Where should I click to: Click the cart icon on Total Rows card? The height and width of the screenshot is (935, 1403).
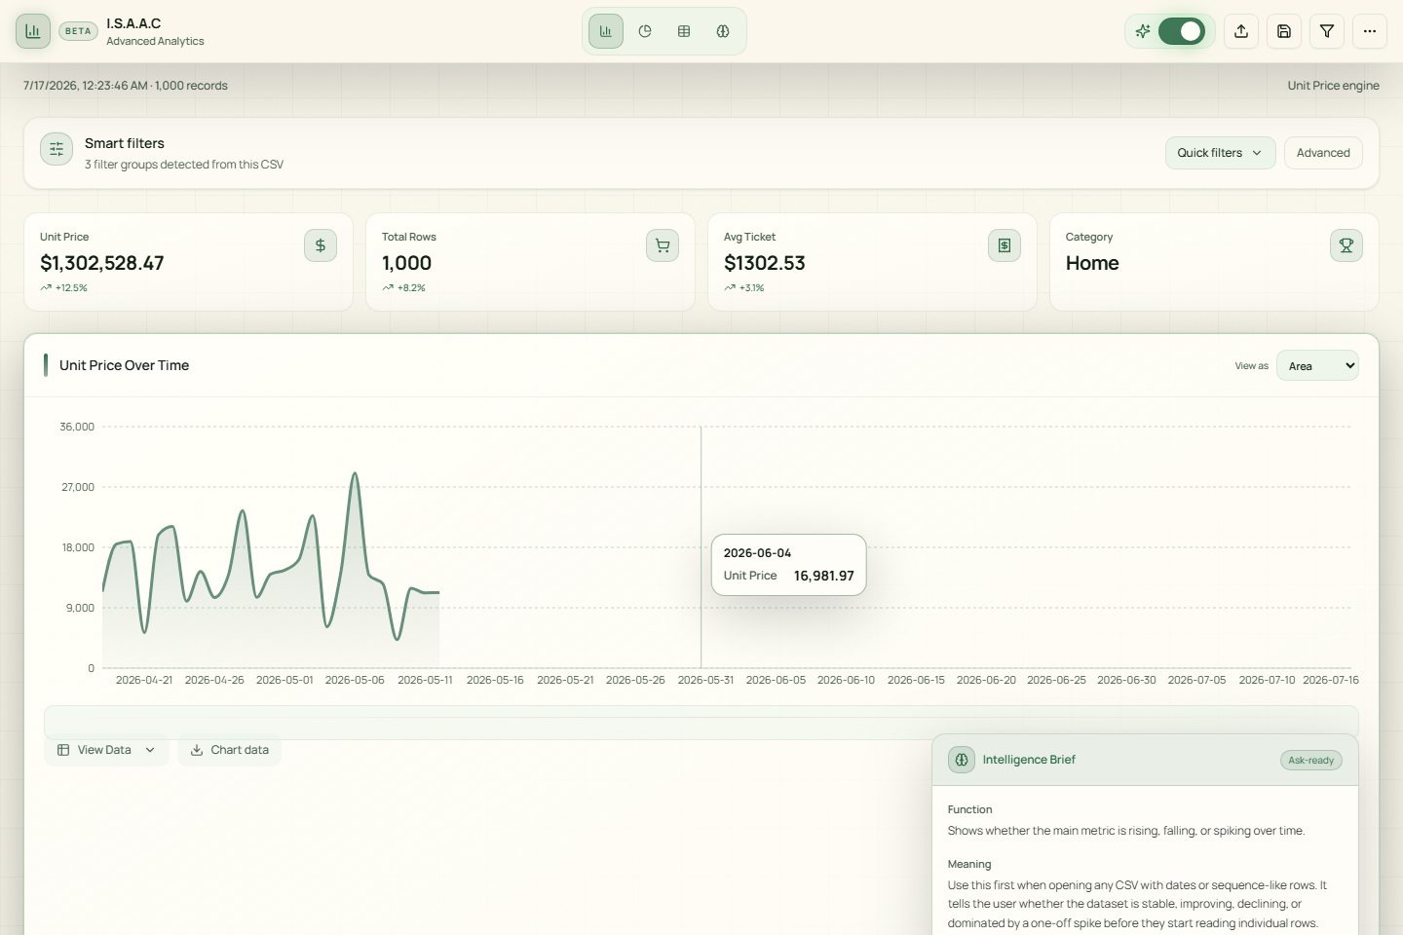pos(663,245)
